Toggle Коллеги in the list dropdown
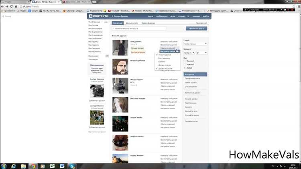Screen dimensions: 301x169 click(167, 62)
